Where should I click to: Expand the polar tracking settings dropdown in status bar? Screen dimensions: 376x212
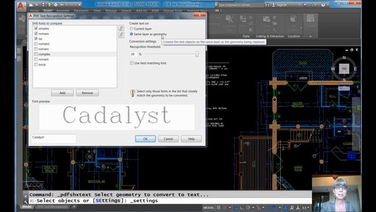click(253, 207)
